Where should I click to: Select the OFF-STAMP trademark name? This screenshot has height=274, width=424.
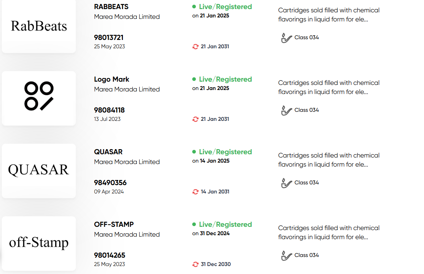pyautogui.click(x=114, y=224)
